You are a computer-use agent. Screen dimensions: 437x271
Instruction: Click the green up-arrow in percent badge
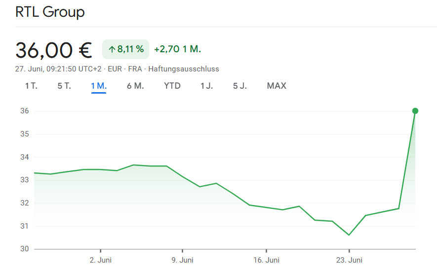tap(112, 49)
